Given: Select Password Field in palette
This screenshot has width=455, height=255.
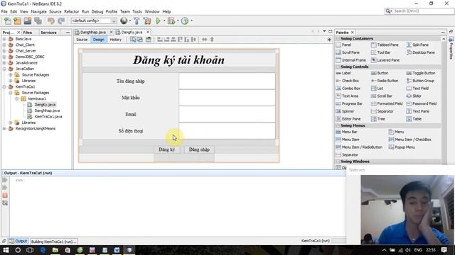Looking at the screenshot, I should [x=422, y=103].
